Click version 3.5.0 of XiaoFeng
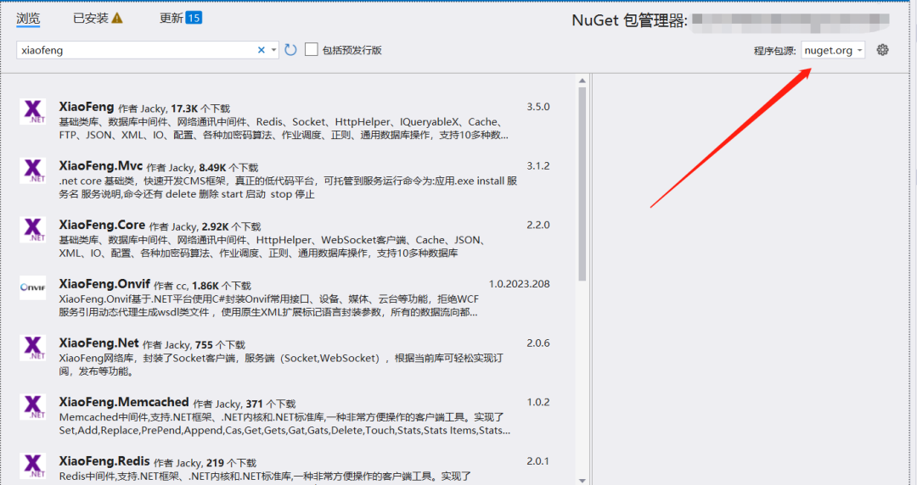 (538, 107)
